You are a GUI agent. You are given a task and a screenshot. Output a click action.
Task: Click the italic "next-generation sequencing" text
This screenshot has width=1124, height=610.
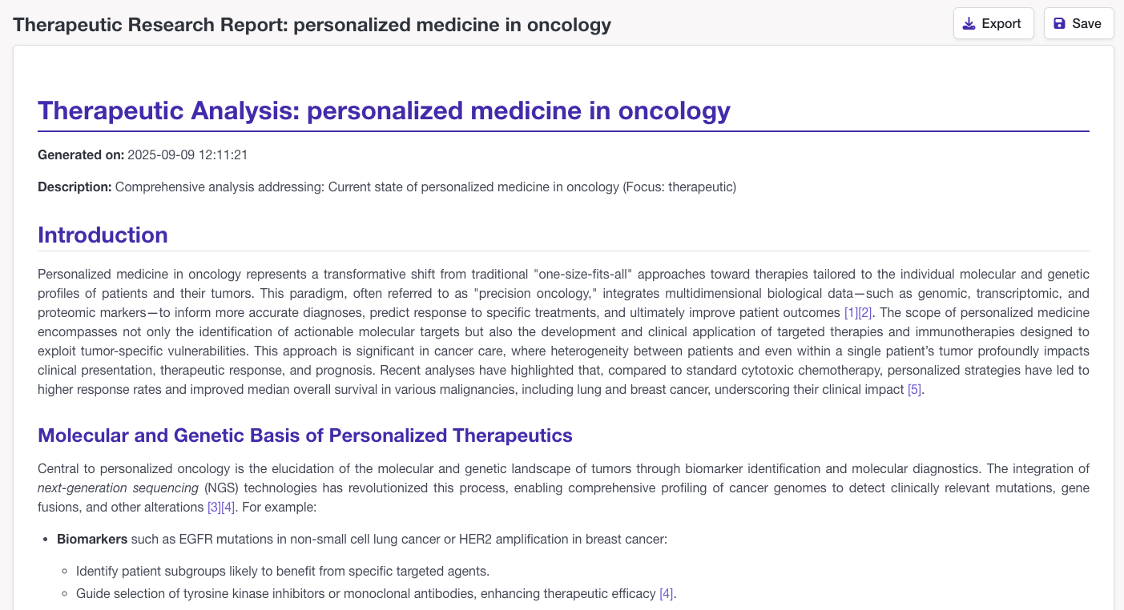[119, 488]
